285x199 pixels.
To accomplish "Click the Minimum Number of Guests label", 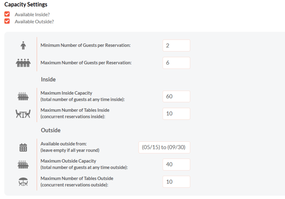I will [x=85, y=46].
